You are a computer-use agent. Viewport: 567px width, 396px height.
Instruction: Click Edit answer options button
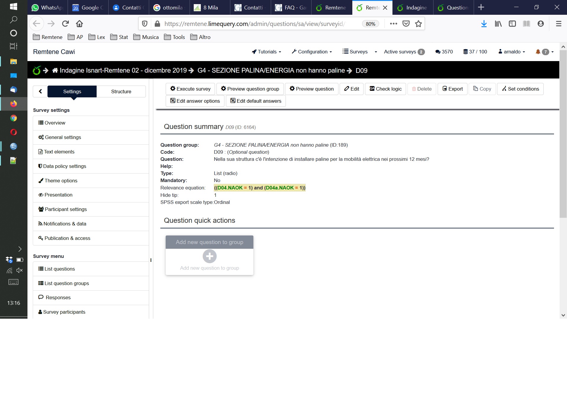pos(195,101)
